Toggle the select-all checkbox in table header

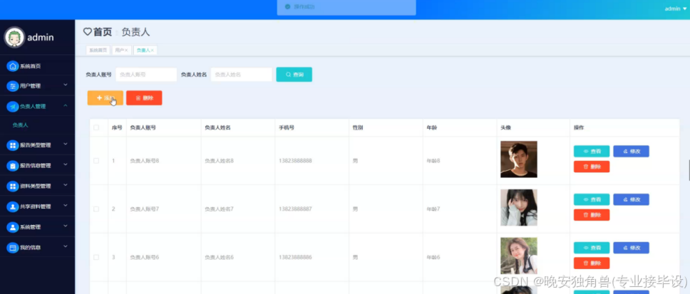96,128
